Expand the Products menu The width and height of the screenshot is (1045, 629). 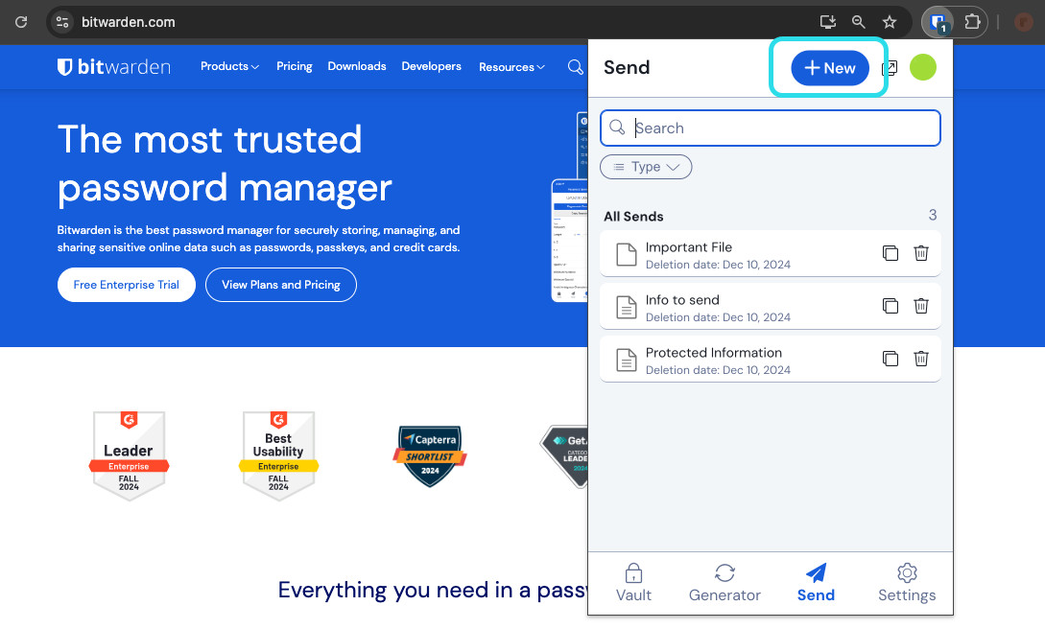point(229,66)
